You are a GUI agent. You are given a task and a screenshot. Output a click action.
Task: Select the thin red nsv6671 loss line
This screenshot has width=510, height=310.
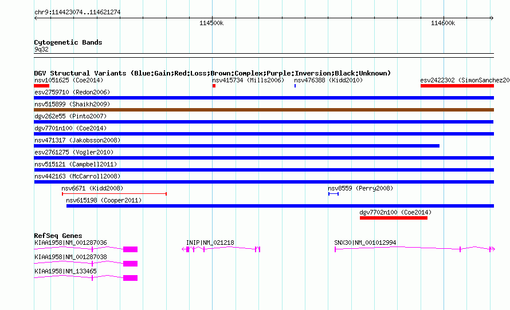pos(114,194)
